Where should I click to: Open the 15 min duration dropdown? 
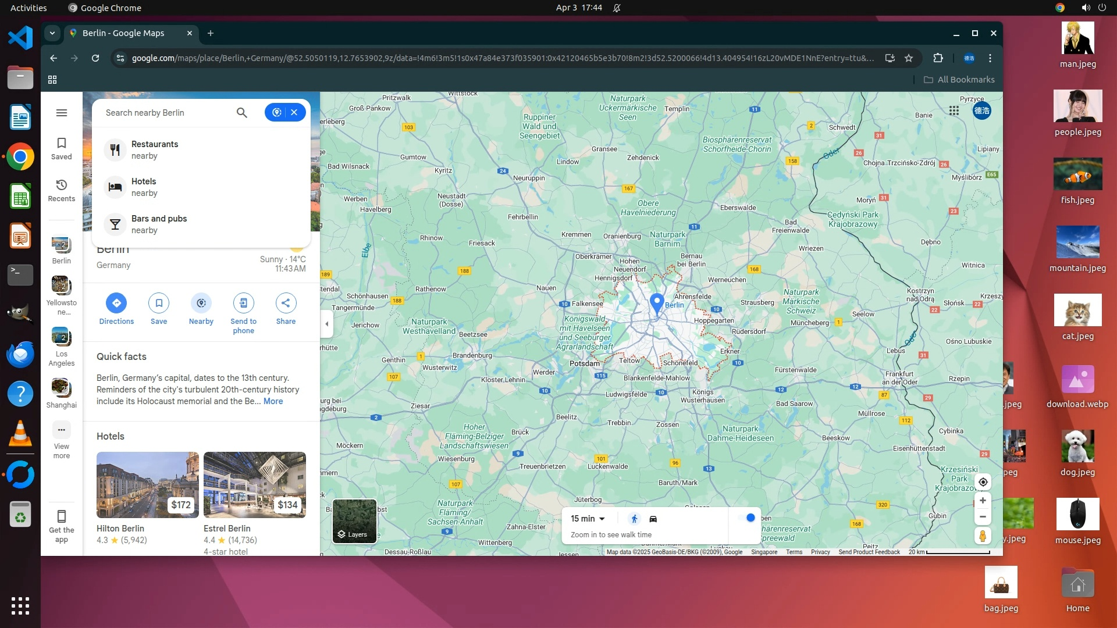(588, 519)
